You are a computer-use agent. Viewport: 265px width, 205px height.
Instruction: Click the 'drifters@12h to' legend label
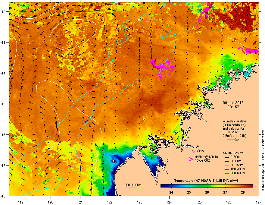pyautogui.click(x=206, y=157)
